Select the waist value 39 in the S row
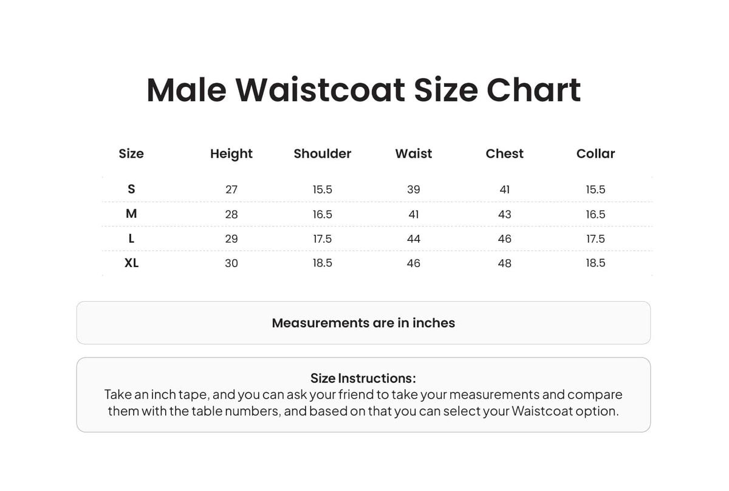The width and height of the screenshot is (729, 491). coord(414,189)
